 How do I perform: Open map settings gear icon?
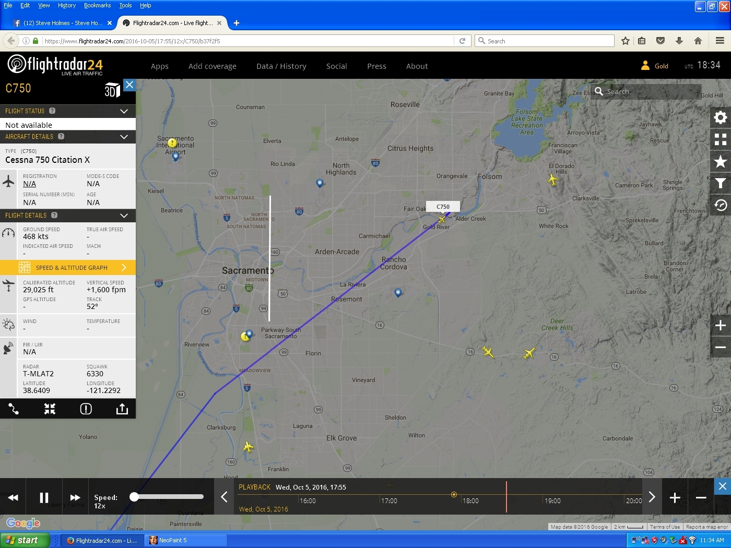coord(721,117)
